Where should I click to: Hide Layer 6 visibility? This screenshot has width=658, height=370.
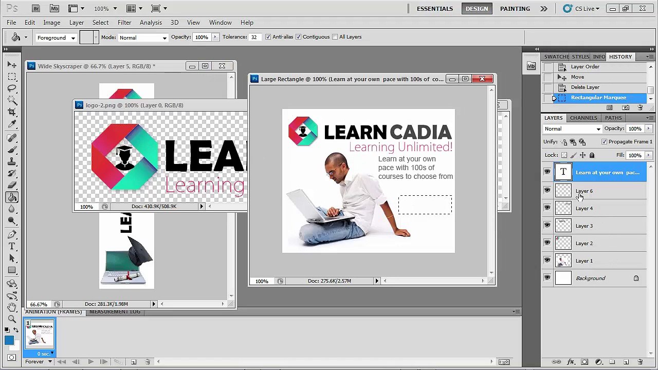(x=547, y=190)
